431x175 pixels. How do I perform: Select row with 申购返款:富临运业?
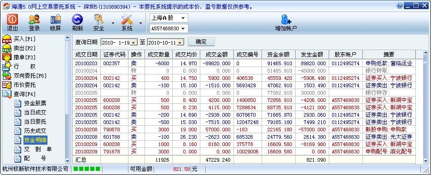click(244, 63)
